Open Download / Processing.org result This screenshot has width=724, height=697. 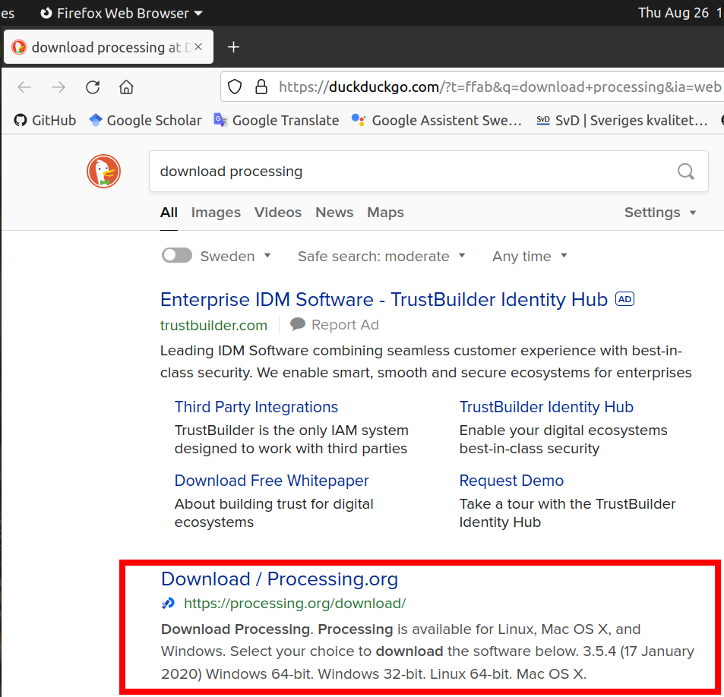[280, 579]
